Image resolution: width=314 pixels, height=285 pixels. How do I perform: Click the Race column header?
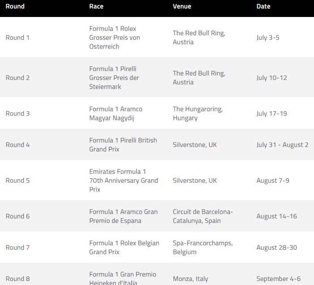[97, 6]
